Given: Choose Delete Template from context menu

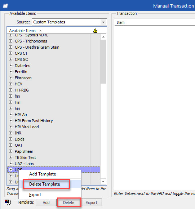Looking at the screenshot, I should coord(45,184).
